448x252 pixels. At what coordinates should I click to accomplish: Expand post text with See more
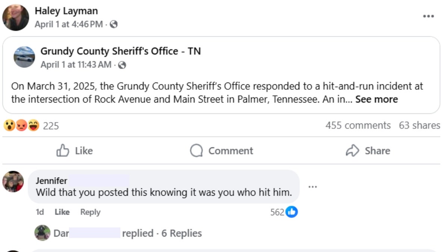coord(376,99)
